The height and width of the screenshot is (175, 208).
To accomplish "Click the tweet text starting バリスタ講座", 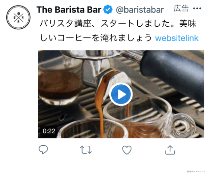I will point(118,31).
